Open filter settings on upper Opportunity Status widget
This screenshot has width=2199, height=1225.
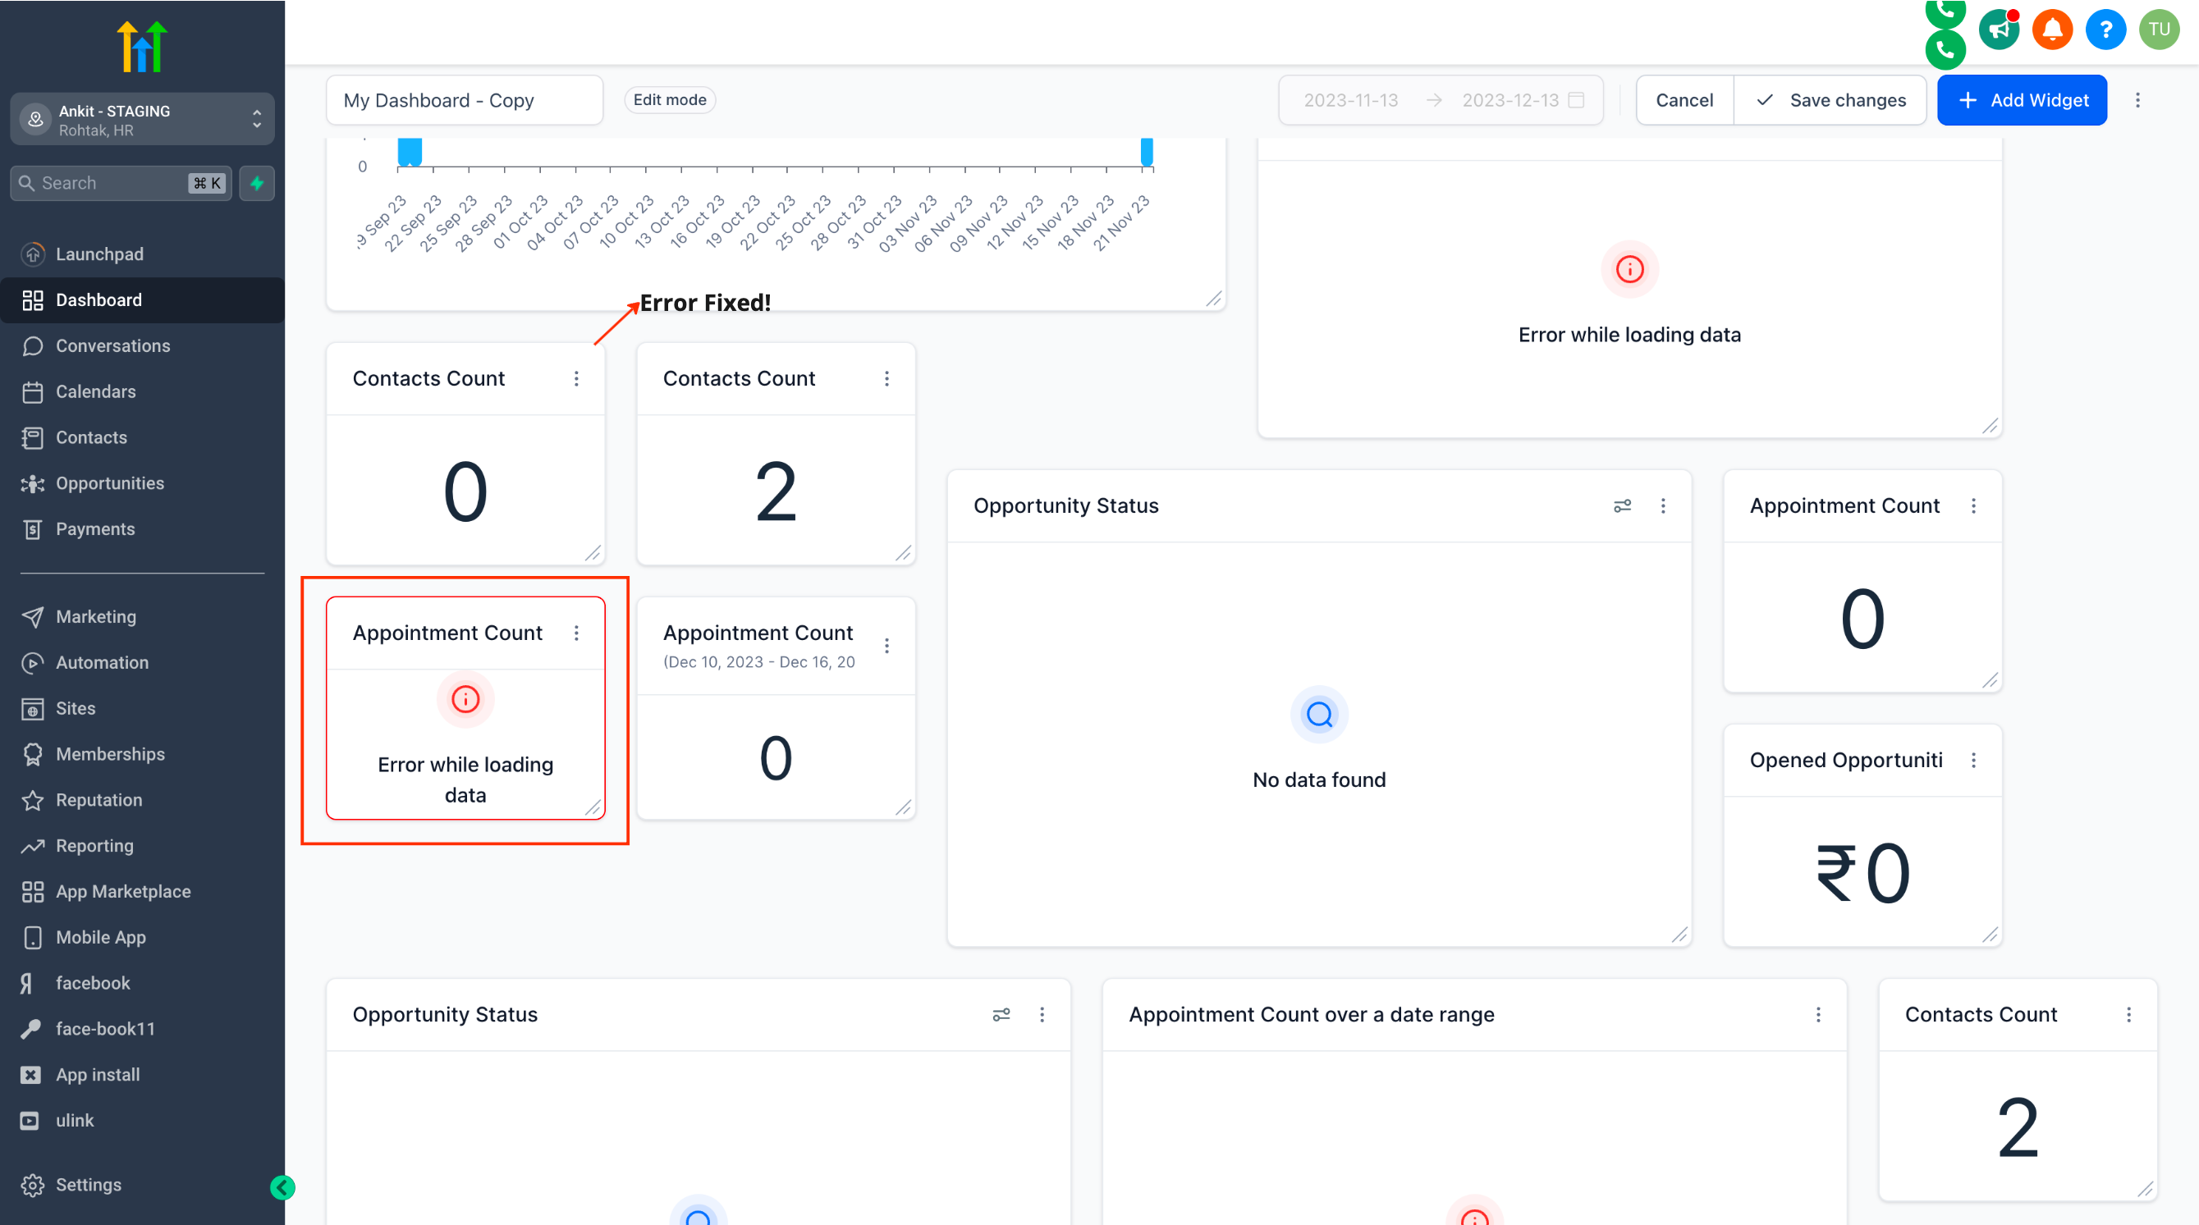[x=1622, y=506]
